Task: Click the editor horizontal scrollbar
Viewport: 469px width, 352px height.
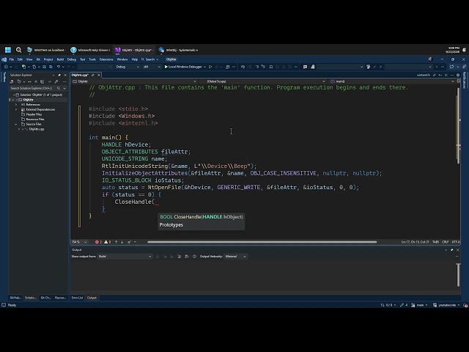Action: coord(262,242)
